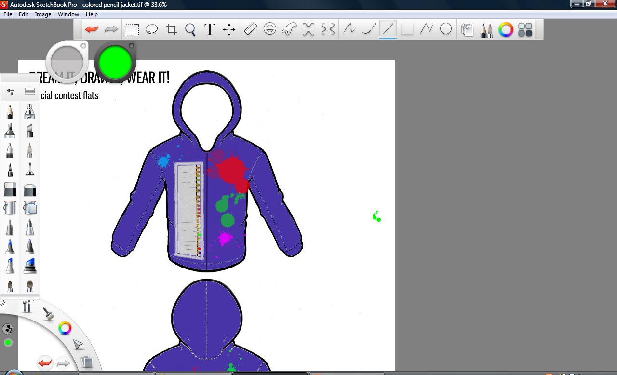Select the Pencil brush

click(10, 112)
